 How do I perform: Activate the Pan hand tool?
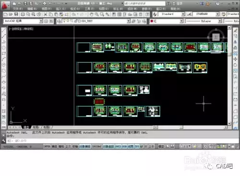(x=91, y=14)
